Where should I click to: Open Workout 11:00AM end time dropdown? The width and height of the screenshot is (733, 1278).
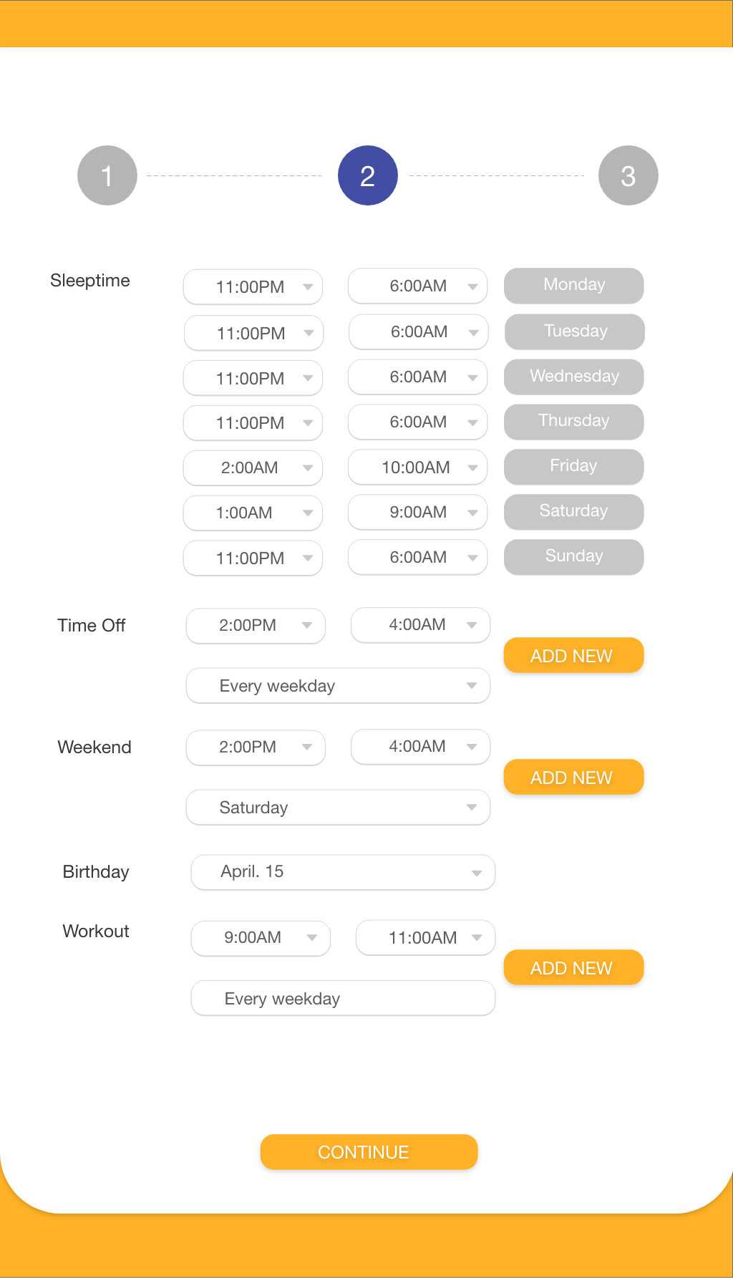pos(425,938)
